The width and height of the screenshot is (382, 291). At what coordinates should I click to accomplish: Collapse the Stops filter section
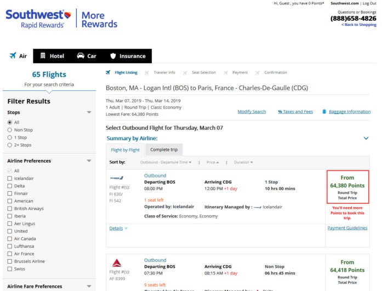pos(89,112)
